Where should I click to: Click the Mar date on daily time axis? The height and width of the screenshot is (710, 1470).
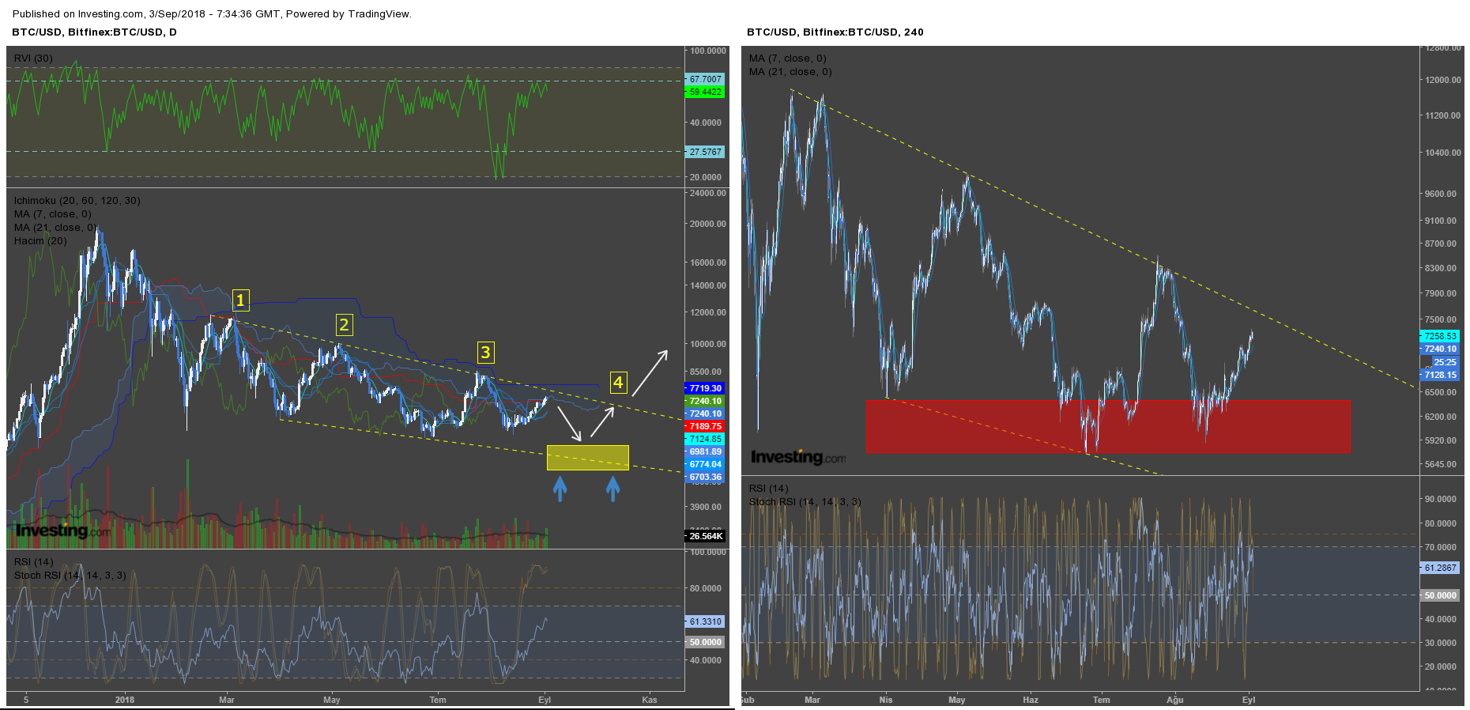[x=227, y=700]
